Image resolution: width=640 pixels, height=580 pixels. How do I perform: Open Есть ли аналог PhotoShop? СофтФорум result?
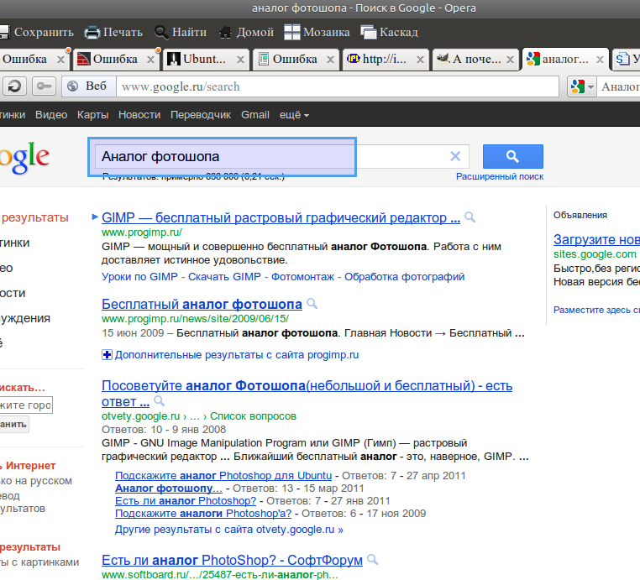[232, 560]
